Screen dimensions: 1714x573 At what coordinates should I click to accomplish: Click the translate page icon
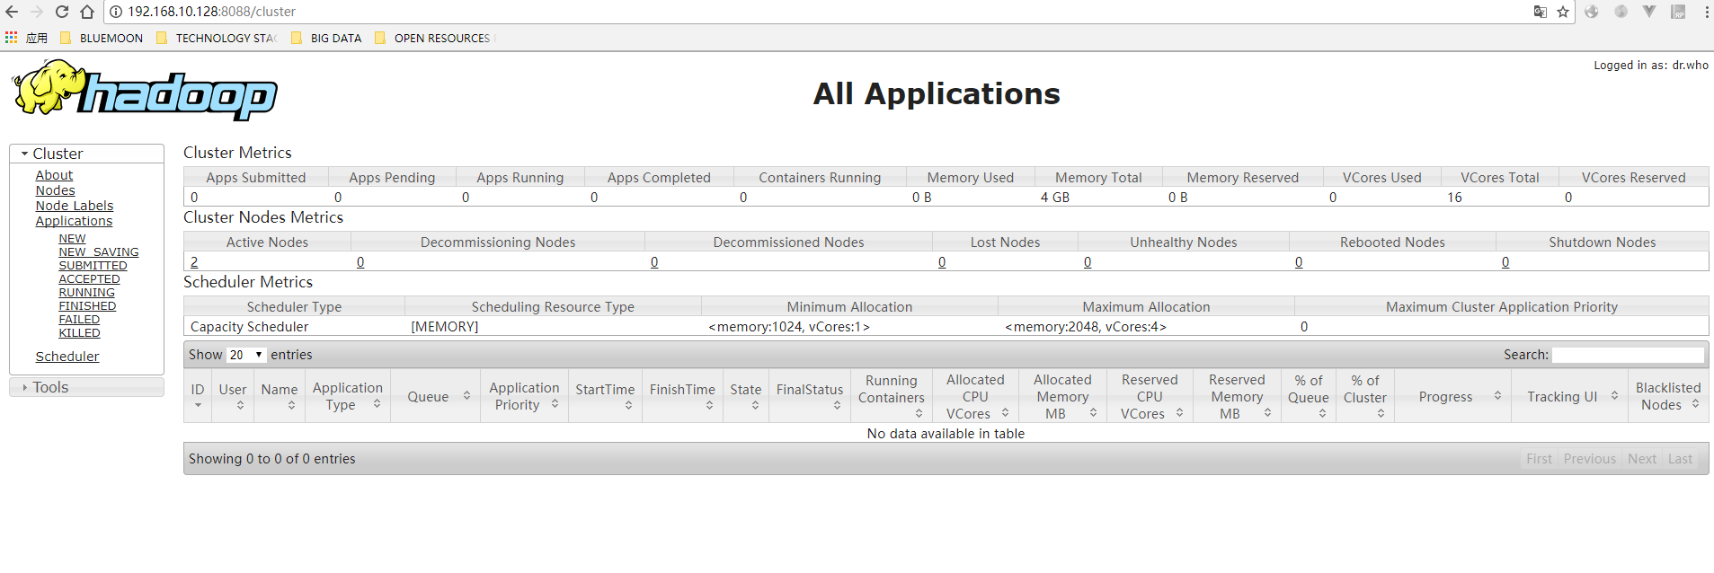[x=1541, y=12]
